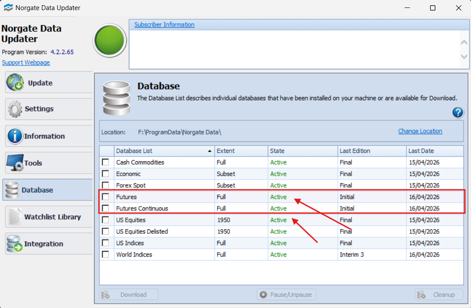Tick the Futures Continuous checkbox
Viewport: 471px width, 308px height.
pyautogui.click(x=106, y=208)
